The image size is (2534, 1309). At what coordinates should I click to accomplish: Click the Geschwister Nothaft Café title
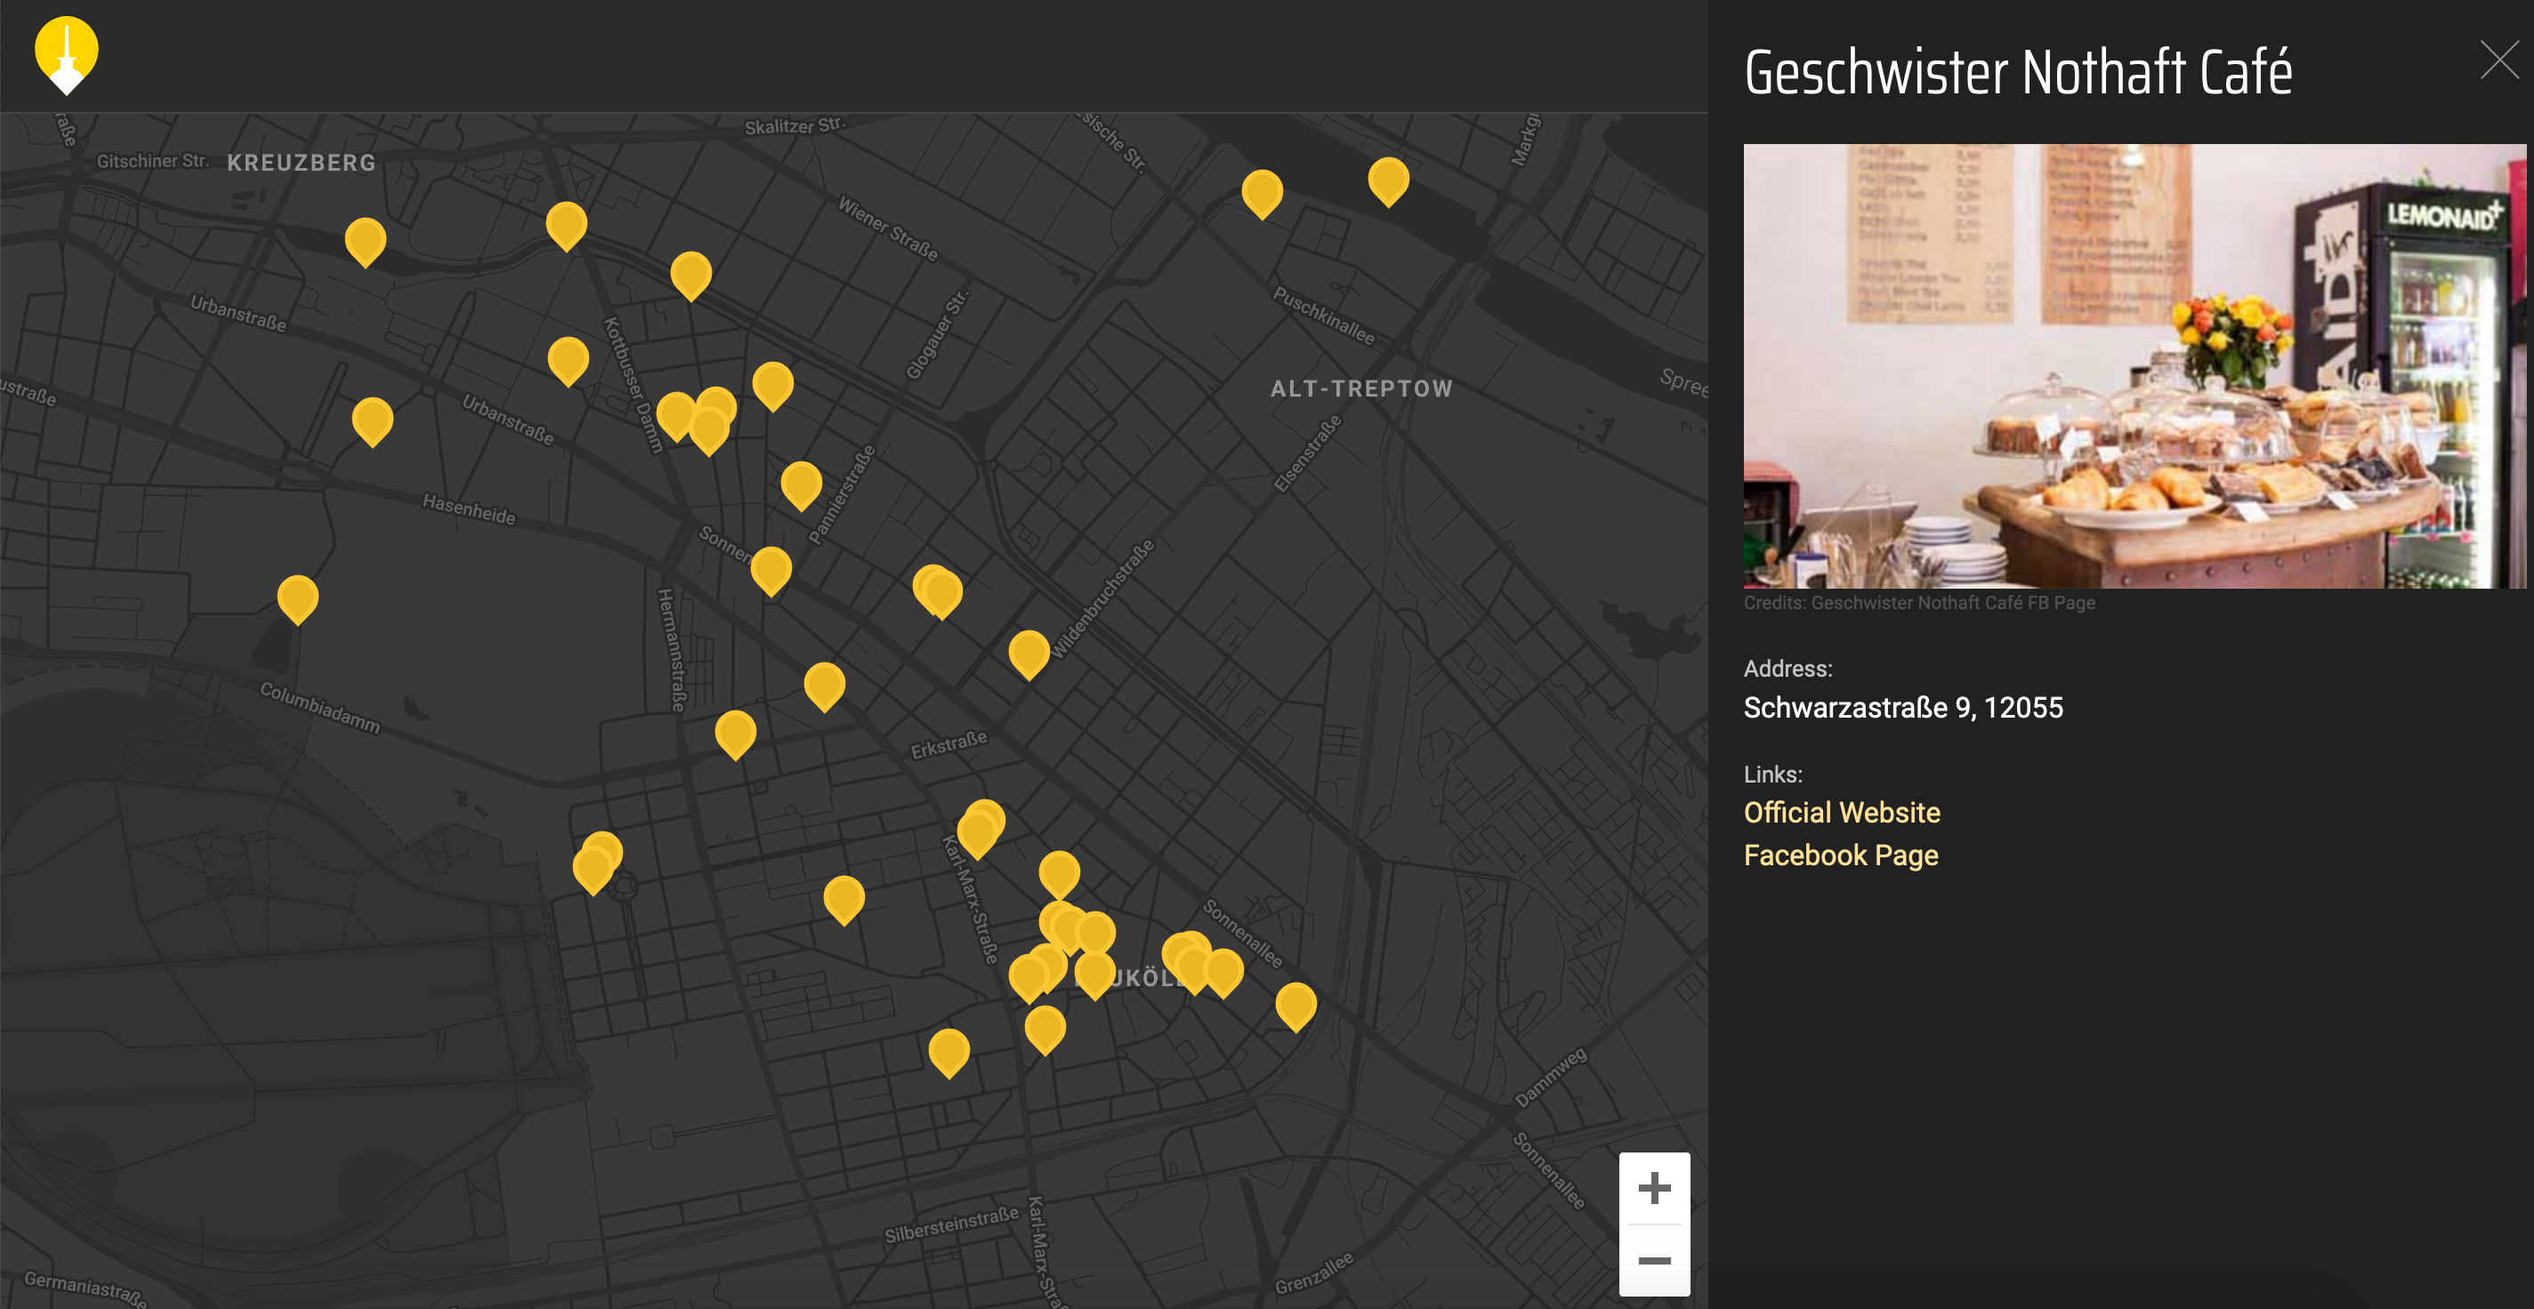(x=2018, y=73)
